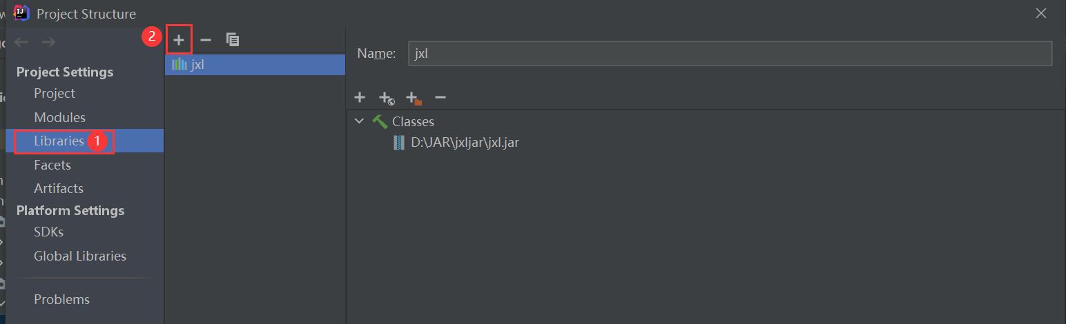Select the jxl library in list
1066x324 pixels.
point(197,65)
